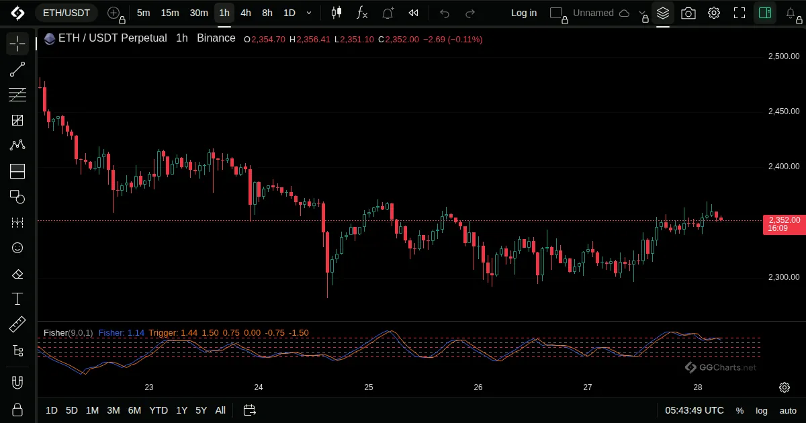Toggle lock all drawings
This screenshot has width=806, height=423.
17,409
